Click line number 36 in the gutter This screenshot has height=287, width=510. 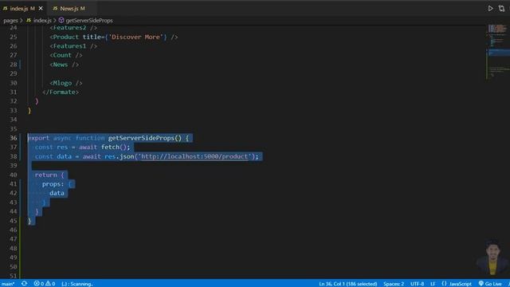(x=13, y=138)
